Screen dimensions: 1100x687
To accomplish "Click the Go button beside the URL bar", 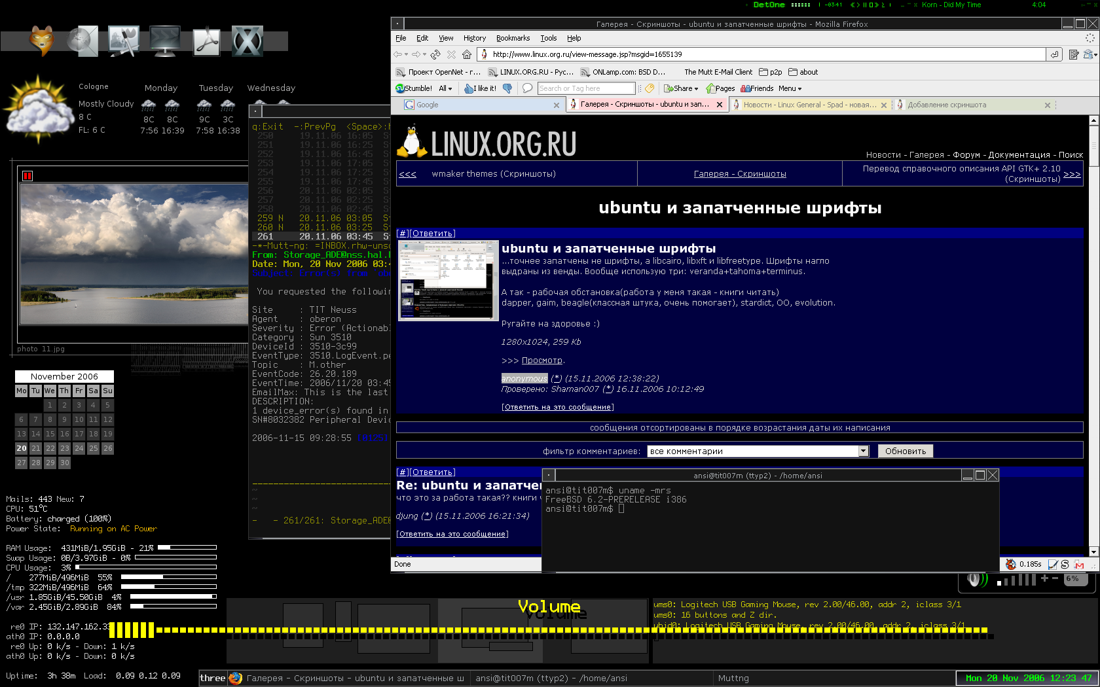I will click(x=1054, y=54).
